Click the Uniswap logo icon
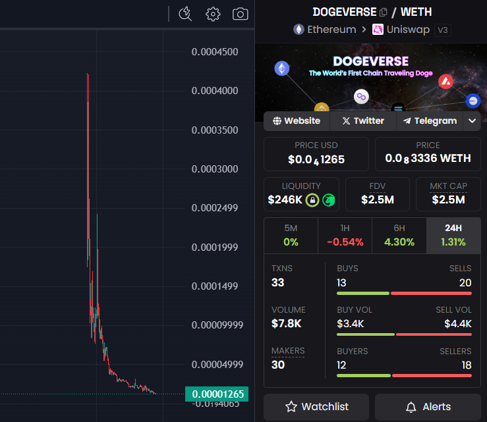Image resolution: width=487 pixels, height=422 pixels. click(x=378, y=30)
